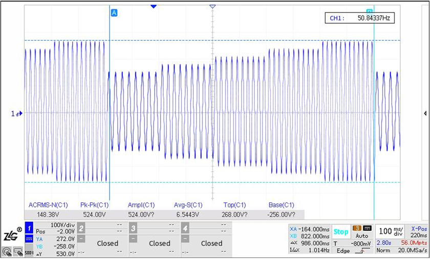Click the Auto trigger mode label
Viewport: 431px width, 259px height.
point(362,236)
